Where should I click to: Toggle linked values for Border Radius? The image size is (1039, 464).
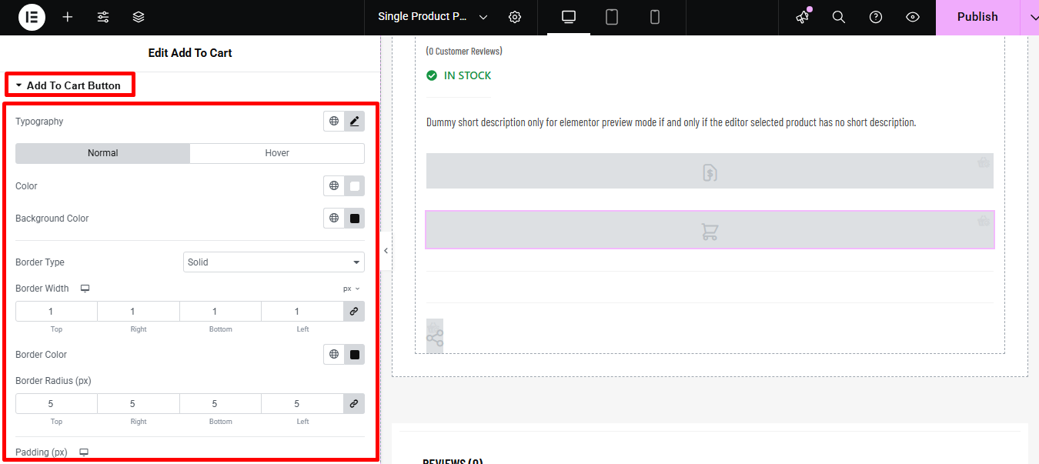click(x=354, y=404)
